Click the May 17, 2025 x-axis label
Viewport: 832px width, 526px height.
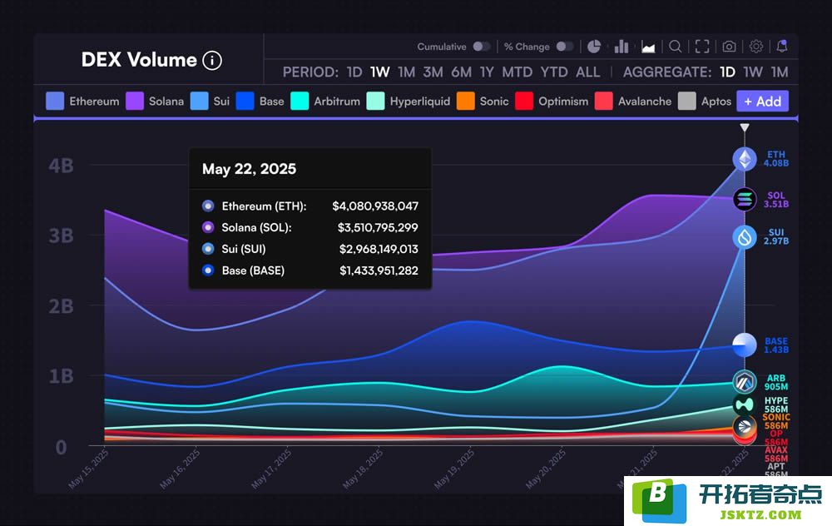pyautogui.click(x=271, y=469)
